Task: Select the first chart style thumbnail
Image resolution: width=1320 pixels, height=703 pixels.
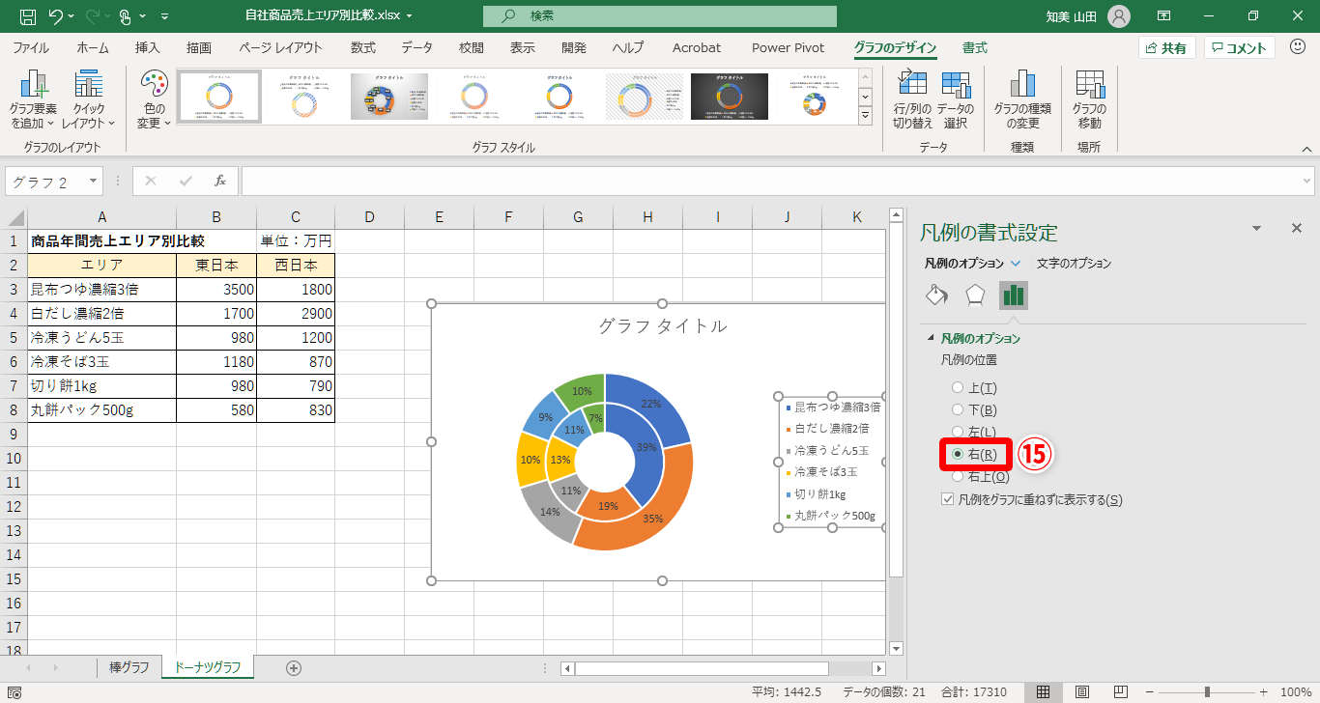Action: [x=218, y=97]
